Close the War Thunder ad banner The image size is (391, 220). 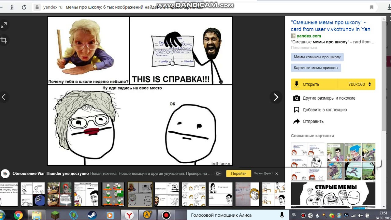277,174
